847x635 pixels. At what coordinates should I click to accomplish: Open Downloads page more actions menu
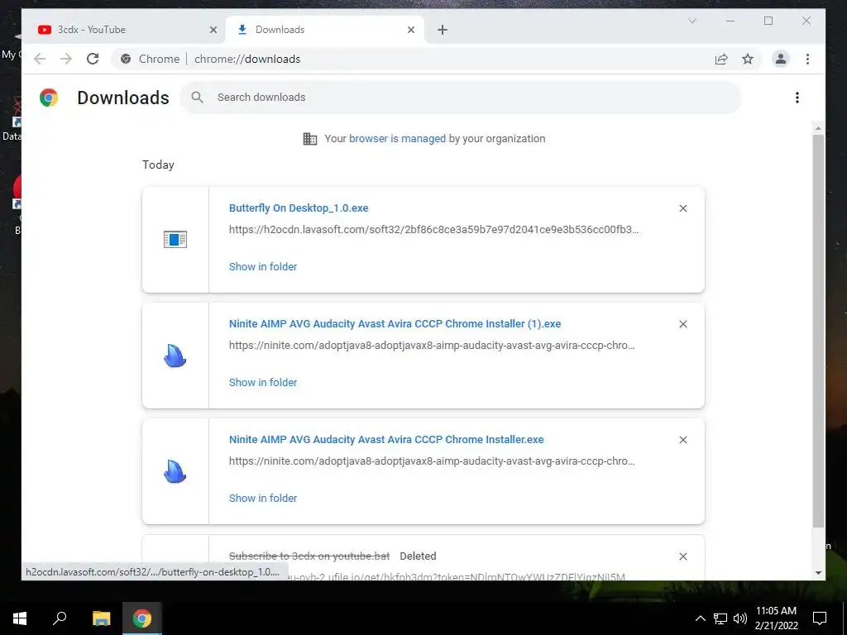click(797, 98)
